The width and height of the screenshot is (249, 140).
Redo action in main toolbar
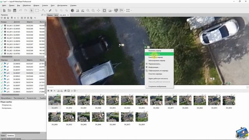tap(26, 10)
